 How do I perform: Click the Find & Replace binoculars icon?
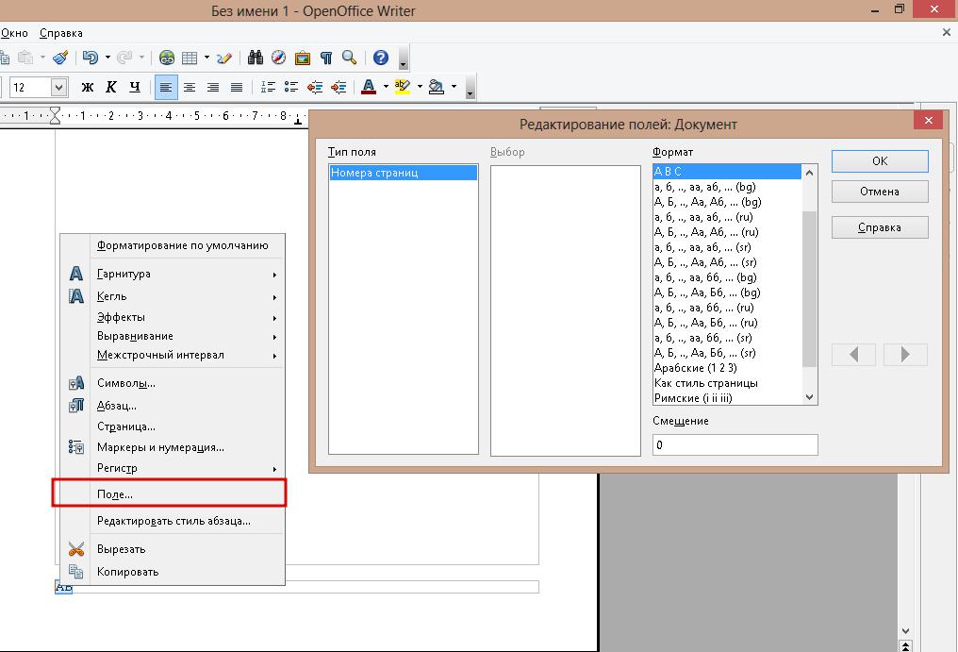(256, 58)
